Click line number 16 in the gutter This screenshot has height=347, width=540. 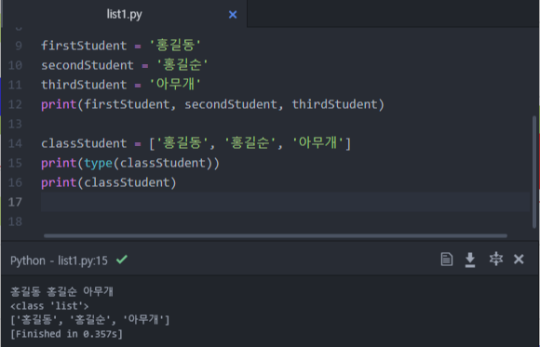(x=15, y=182)
